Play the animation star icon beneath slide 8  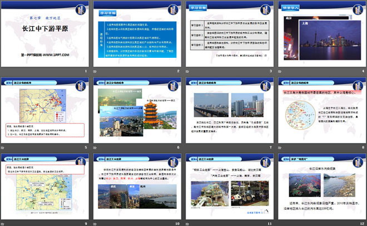(x=279, y=147)
